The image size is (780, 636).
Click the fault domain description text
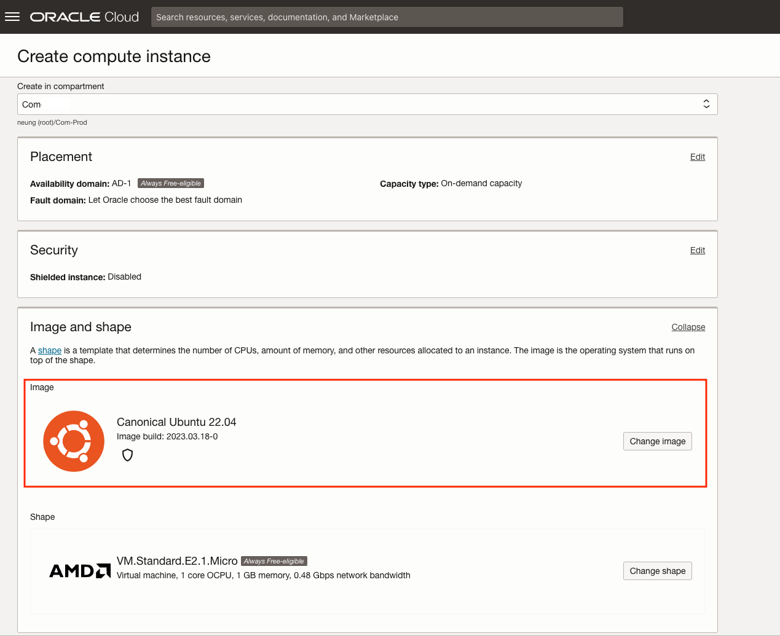point(165,200)
